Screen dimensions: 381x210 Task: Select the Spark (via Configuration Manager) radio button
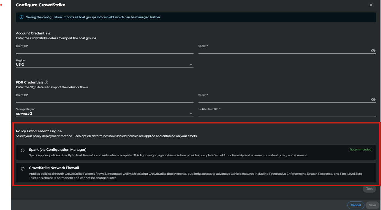[x=23, y=150]
